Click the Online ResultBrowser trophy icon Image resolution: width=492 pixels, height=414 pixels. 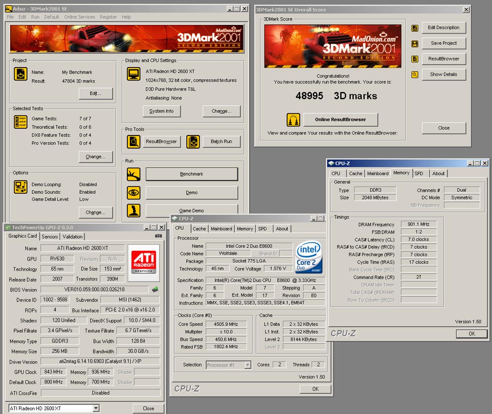point(293,120)
